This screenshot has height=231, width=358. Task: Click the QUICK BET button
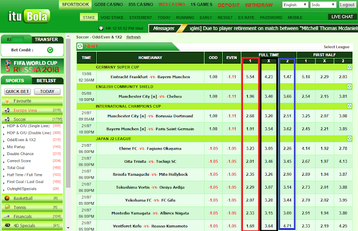(17, 92)
